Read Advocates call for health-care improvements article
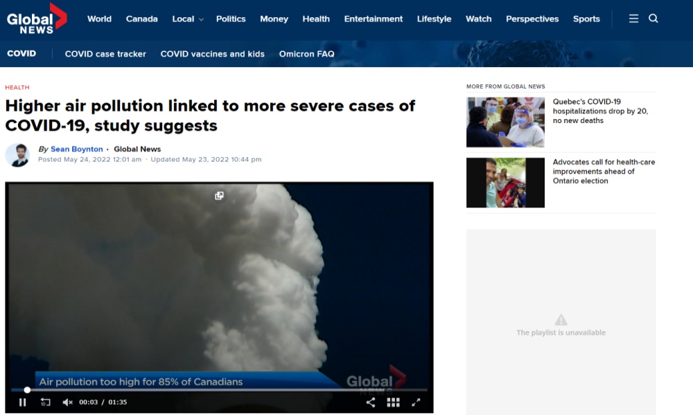 [604, 172]
